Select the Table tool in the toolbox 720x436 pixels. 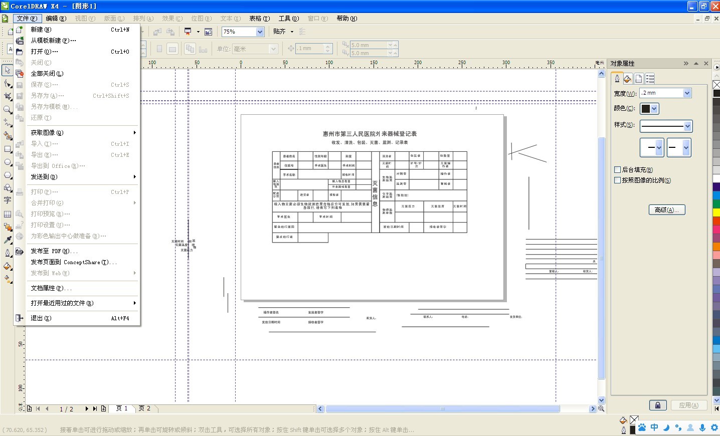point(8,214)
